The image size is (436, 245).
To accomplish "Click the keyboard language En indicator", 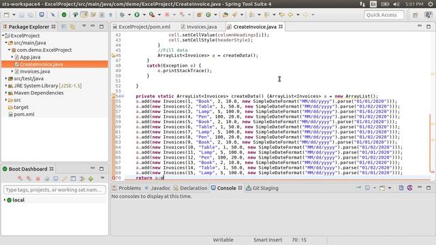I will click(x=373, y=4).
